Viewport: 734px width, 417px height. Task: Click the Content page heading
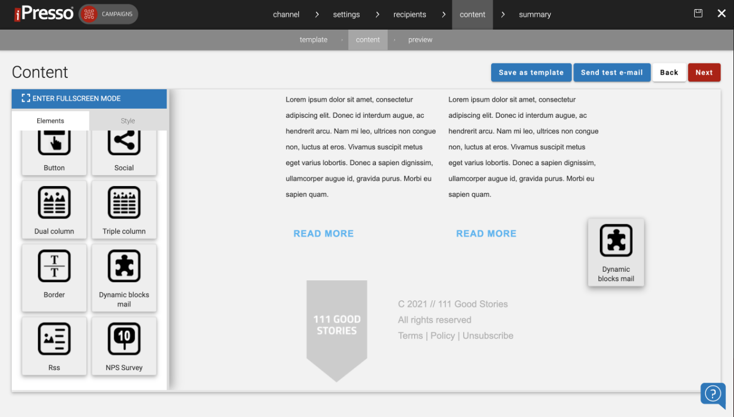tap(40, 72)
